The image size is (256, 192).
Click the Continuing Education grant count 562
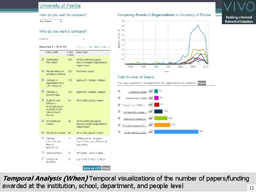(x=70, y=60)
